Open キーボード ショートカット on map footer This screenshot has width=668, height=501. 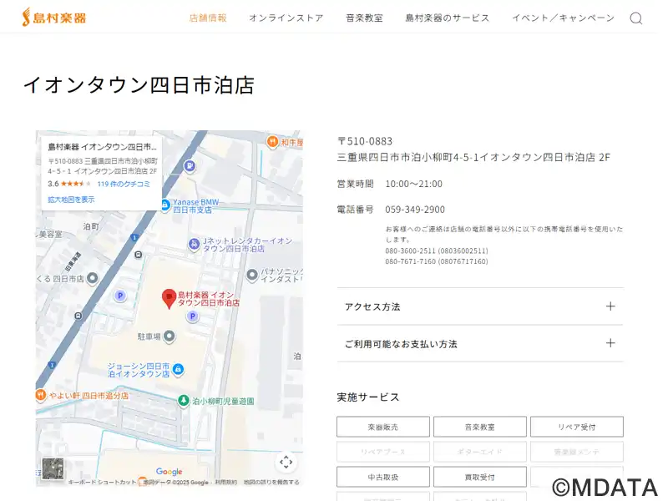click(102, 483)
